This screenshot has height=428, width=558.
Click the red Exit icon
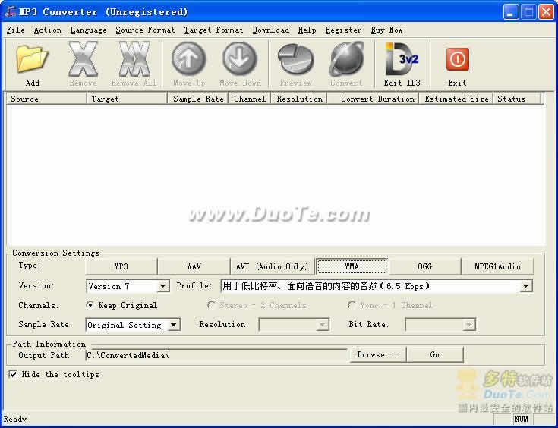coord(457,60)
